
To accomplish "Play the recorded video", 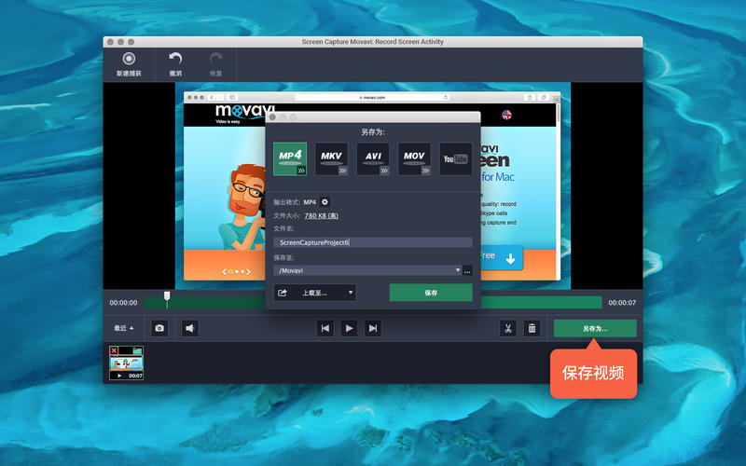I will pyautogui.click(x=349, y=328).
